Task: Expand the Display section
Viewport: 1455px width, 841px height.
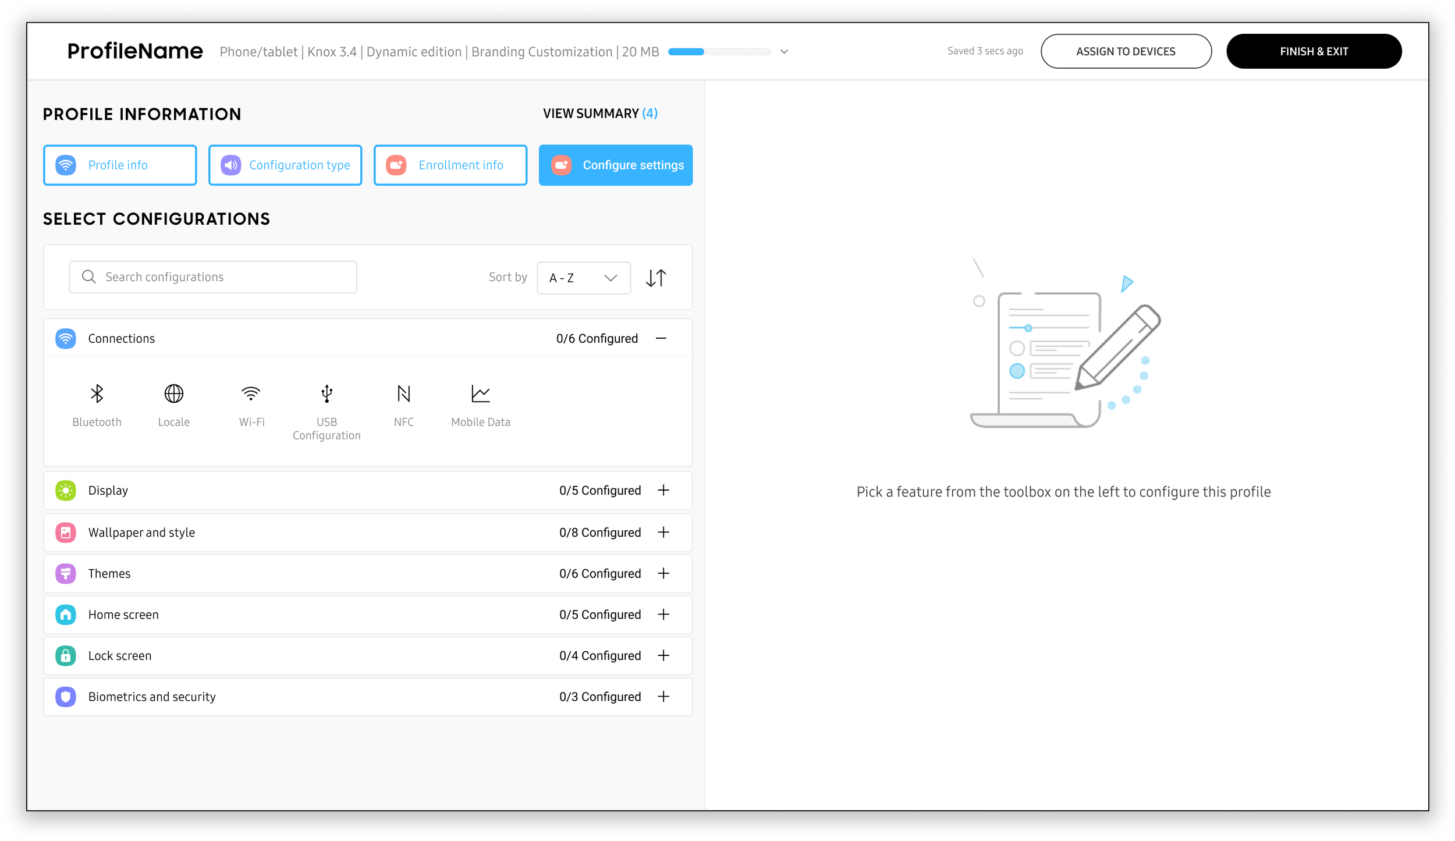Action: coord(663,491)
